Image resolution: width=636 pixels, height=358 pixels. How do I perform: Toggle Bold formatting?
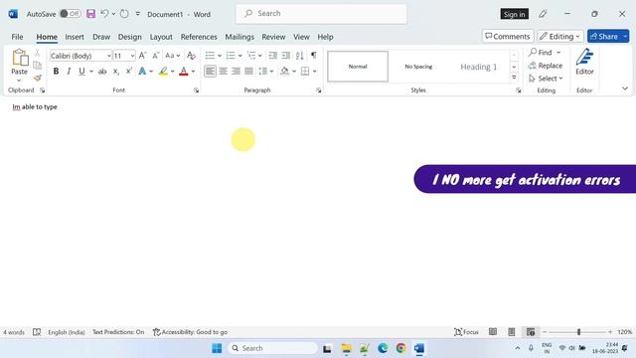tap(56, 72)
